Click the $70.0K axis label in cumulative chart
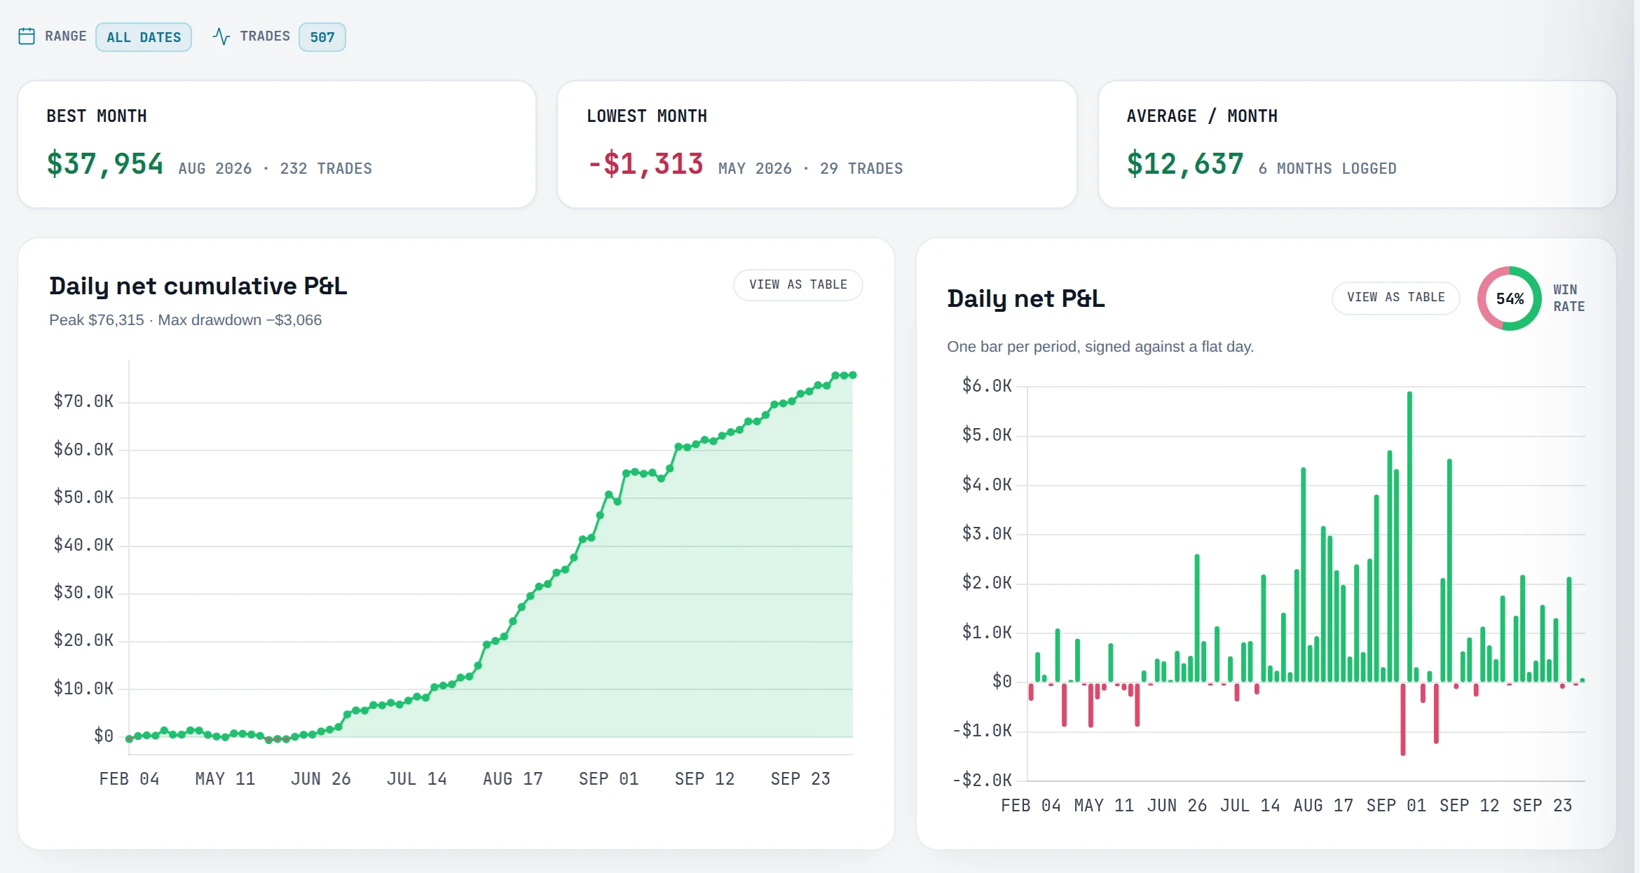The image size is (1640, 873). [x=83, y=401]
